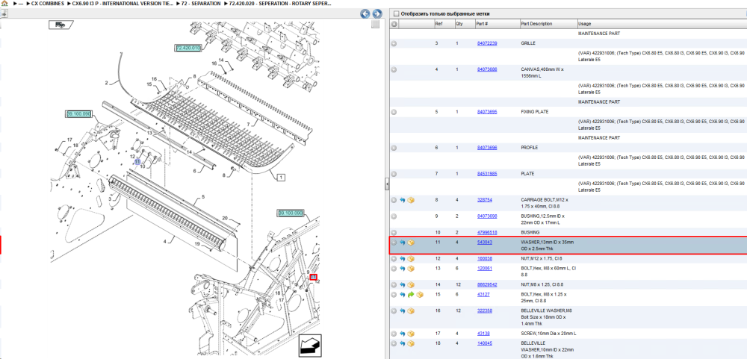Enable 'Отобразить только выбранные метки' checkbox

pyautogui.click(x=397, y=13)
